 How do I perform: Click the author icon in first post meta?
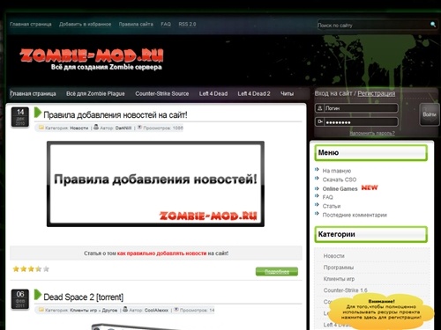point(96,128)
